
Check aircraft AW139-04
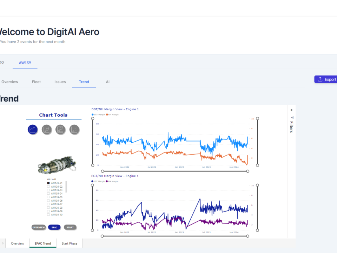[48, 194]
